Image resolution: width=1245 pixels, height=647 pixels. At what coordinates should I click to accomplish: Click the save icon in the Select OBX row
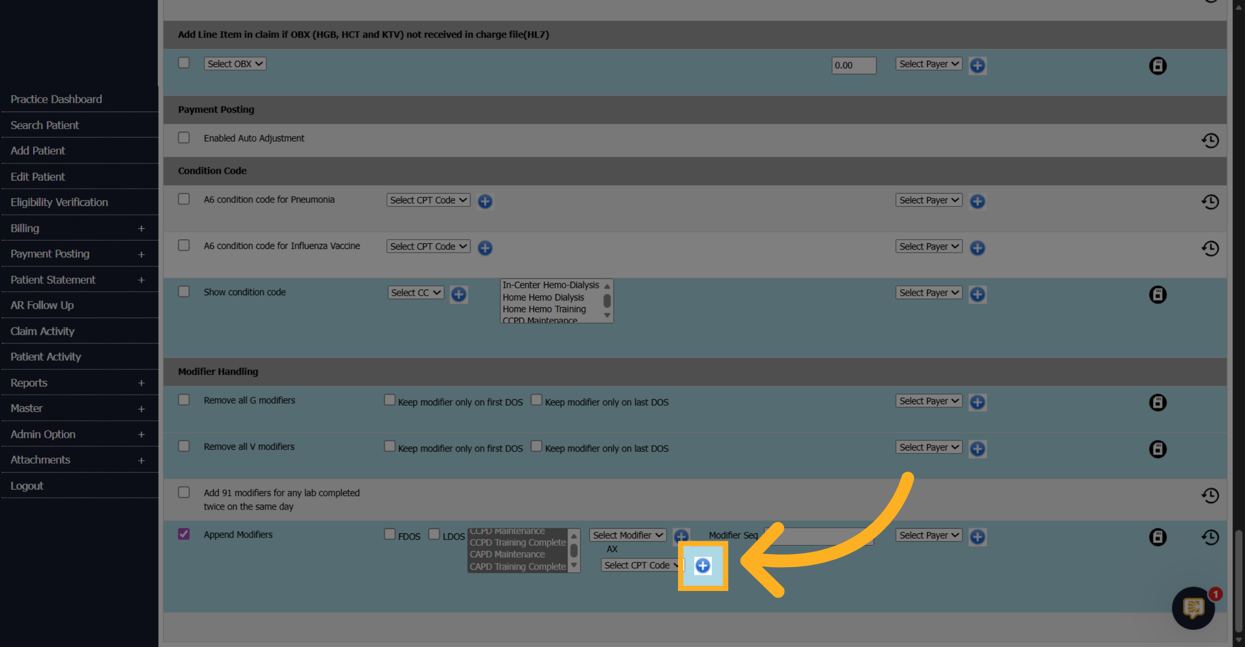click(1157, 66)
